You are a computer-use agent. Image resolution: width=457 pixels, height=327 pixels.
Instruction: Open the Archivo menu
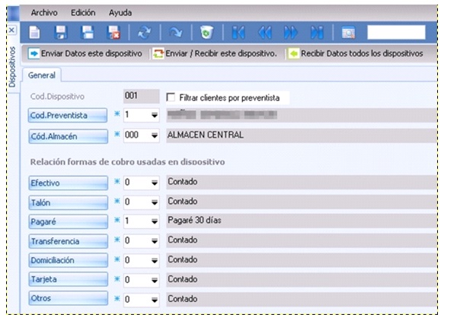[44, 13]
